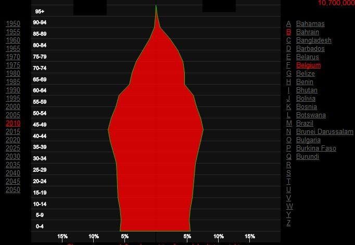
Task: Open the letter R country index
Action: tap(288, 165)
